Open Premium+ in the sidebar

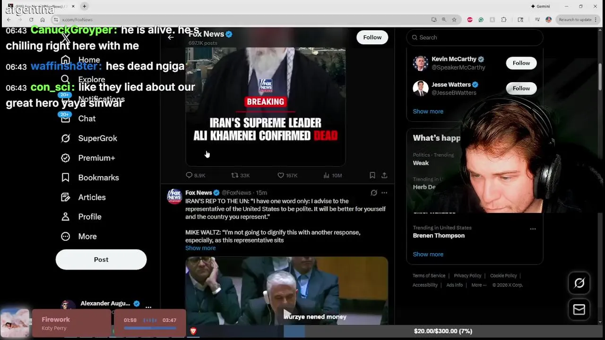(x=88, y=158)
